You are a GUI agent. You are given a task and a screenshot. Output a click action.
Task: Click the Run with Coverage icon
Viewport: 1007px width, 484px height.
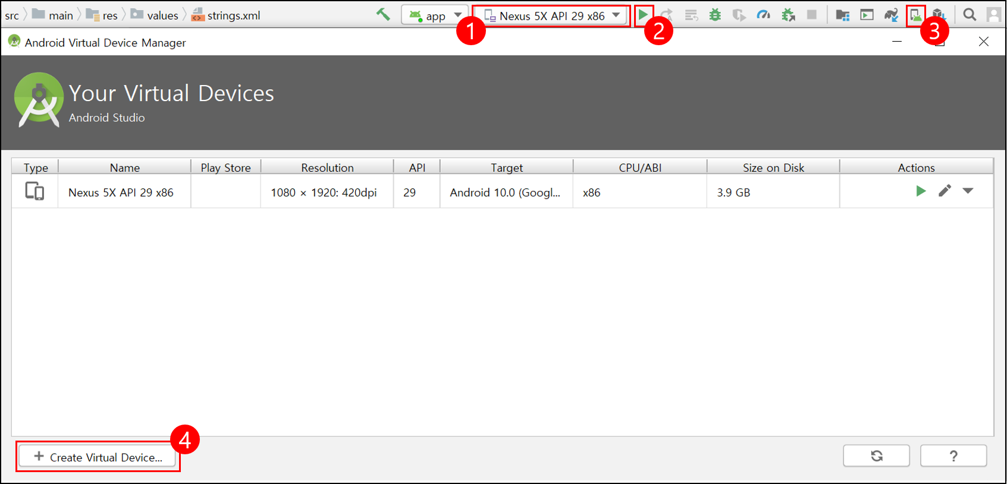(x=739, y=15)
